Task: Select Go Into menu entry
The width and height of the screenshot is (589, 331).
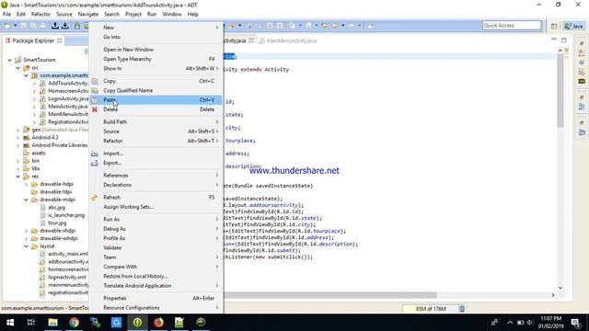Action: (156, 37)
